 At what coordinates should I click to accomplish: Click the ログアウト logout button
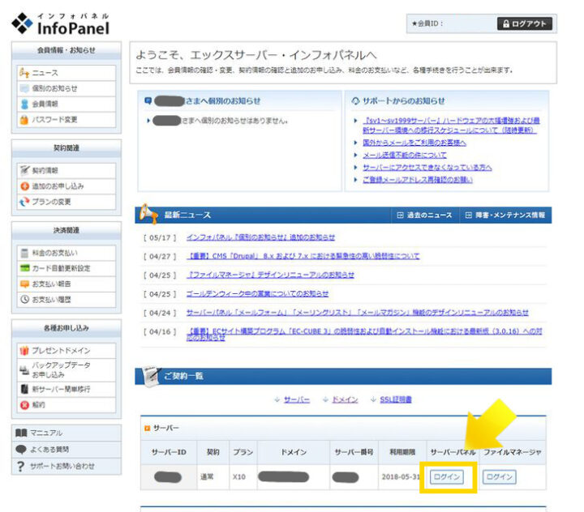[x=525, y=23]
